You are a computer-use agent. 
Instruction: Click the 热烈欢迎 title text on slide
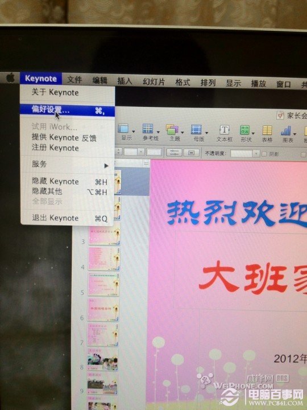tap(237, 214)
